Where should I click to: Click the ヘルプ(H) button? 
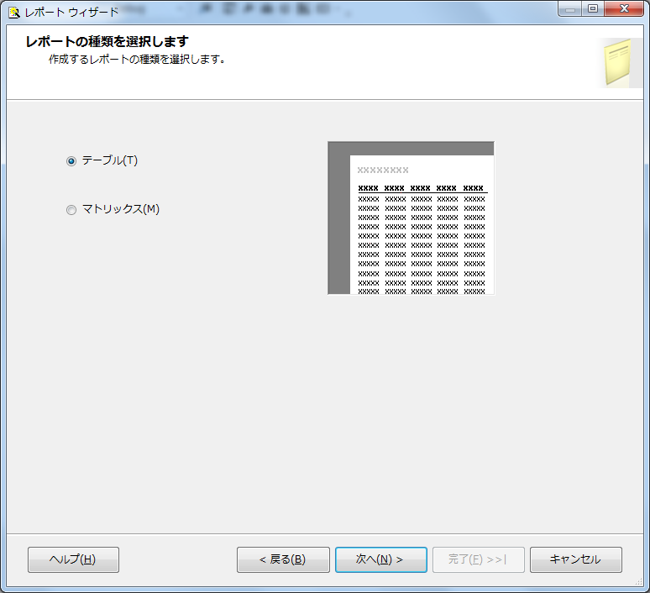pos(73,559)
